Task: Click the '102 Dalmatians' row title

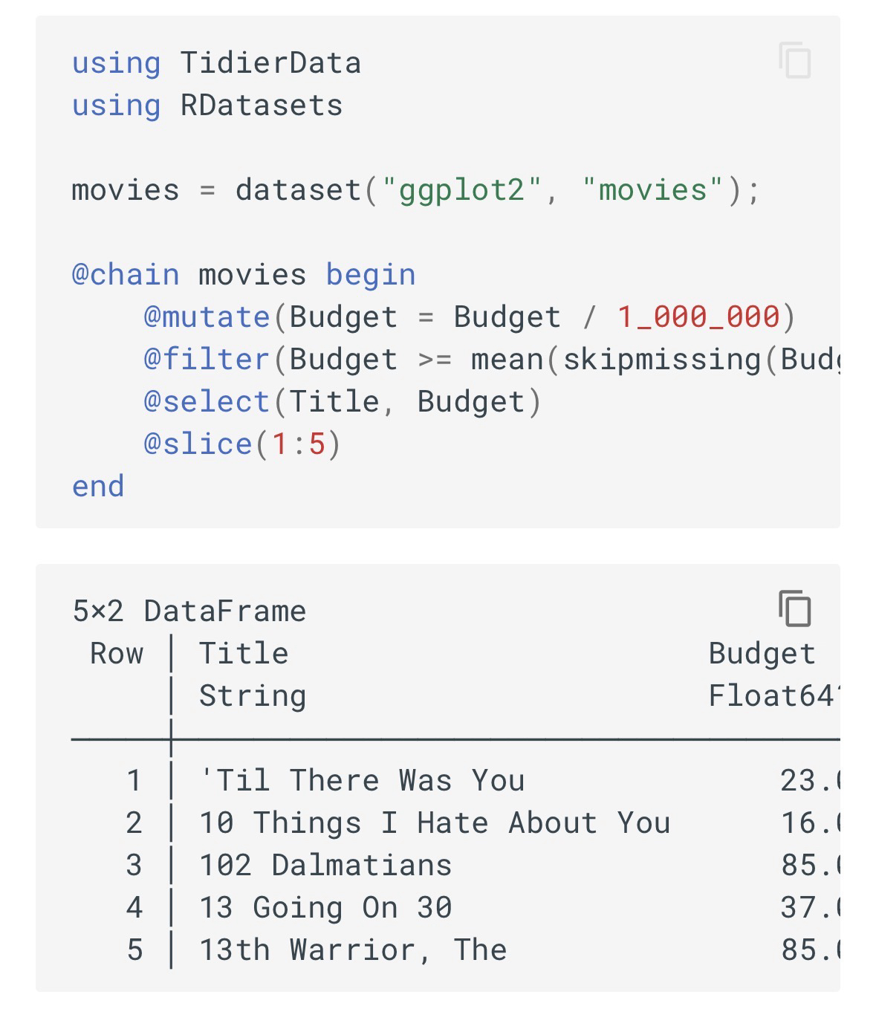Action: (x=325, y=866)
